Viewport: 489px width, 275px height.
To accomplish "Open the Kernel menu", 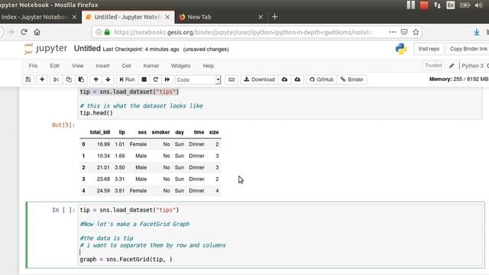I will (151, 66).
